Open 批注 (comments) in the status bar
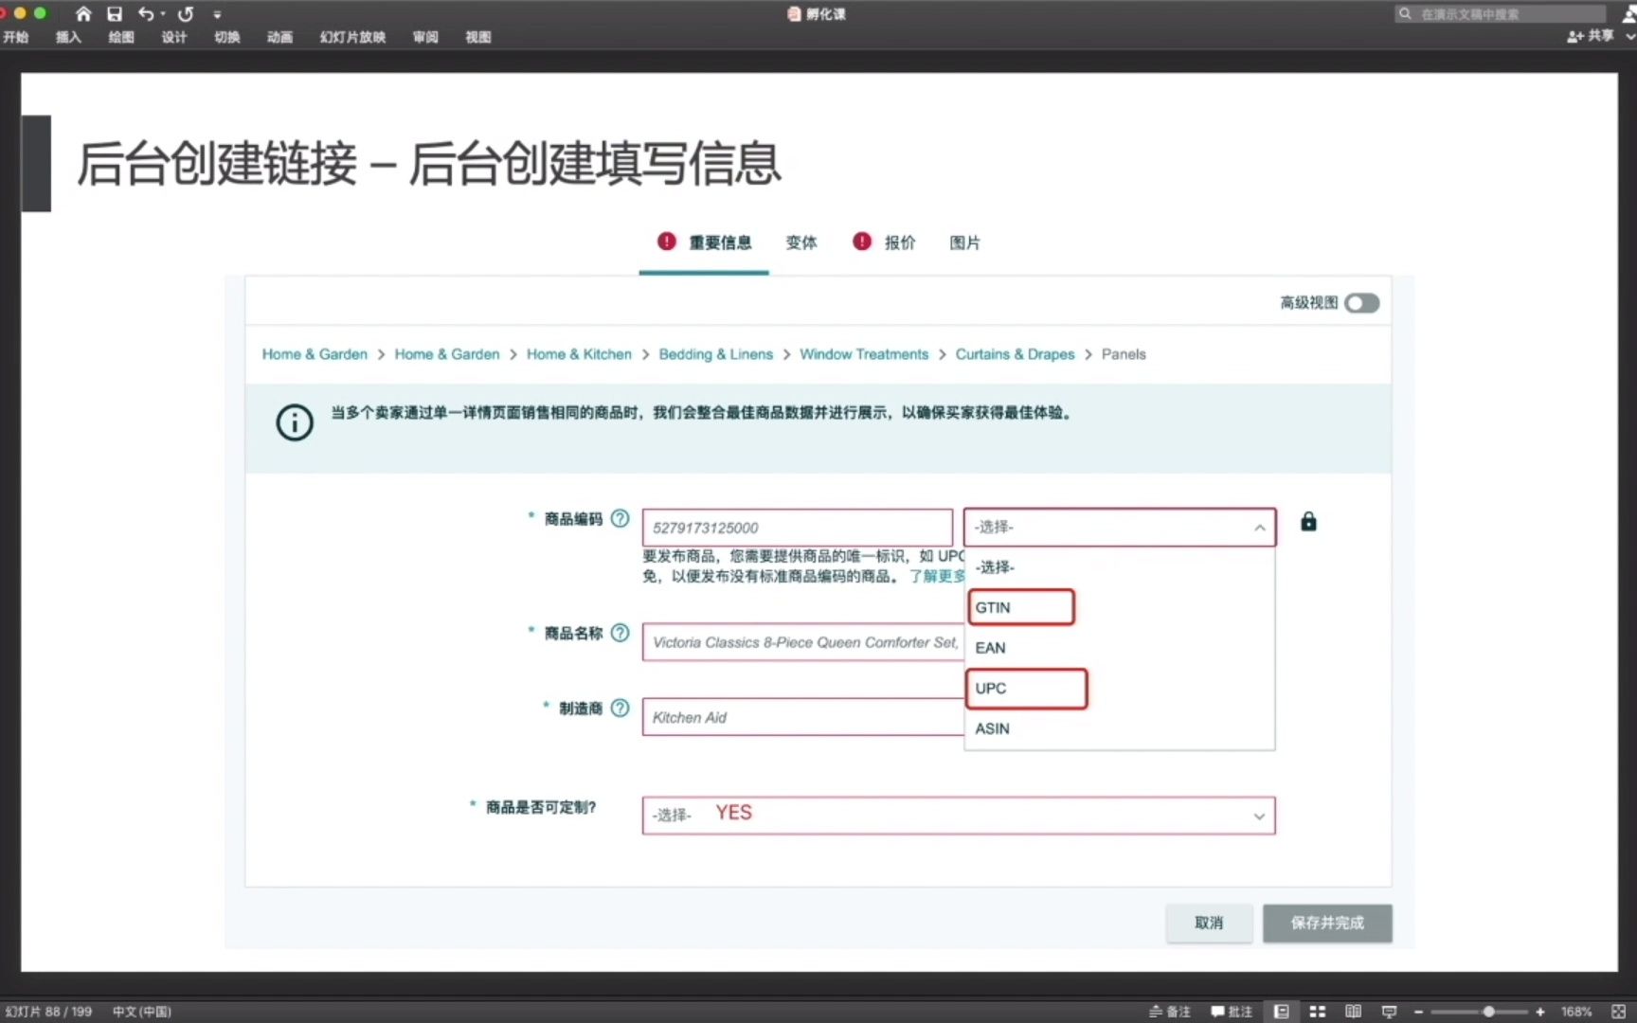1637x1023 pixels. pyautogui.click(x=1233, y=1012)
